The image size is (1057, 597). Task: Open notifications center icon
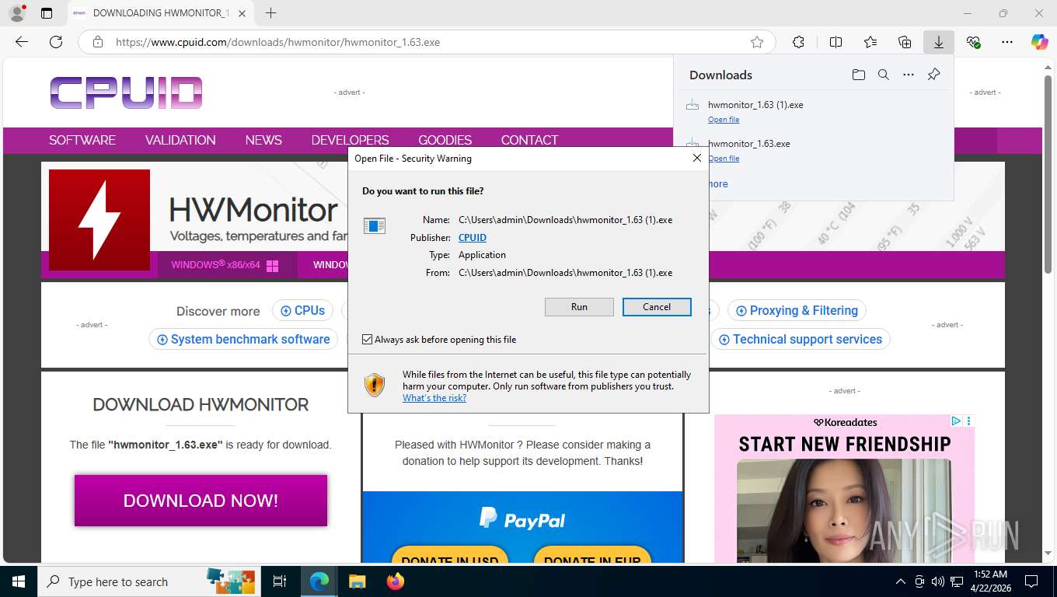point(1031,581)
